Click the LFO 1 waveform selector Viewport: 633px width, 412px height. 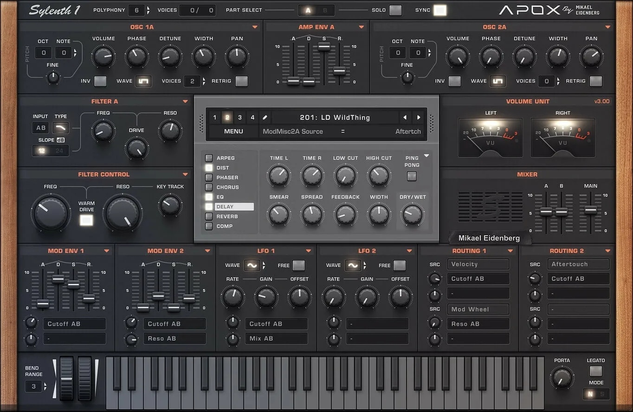click(x=252, y=266)
